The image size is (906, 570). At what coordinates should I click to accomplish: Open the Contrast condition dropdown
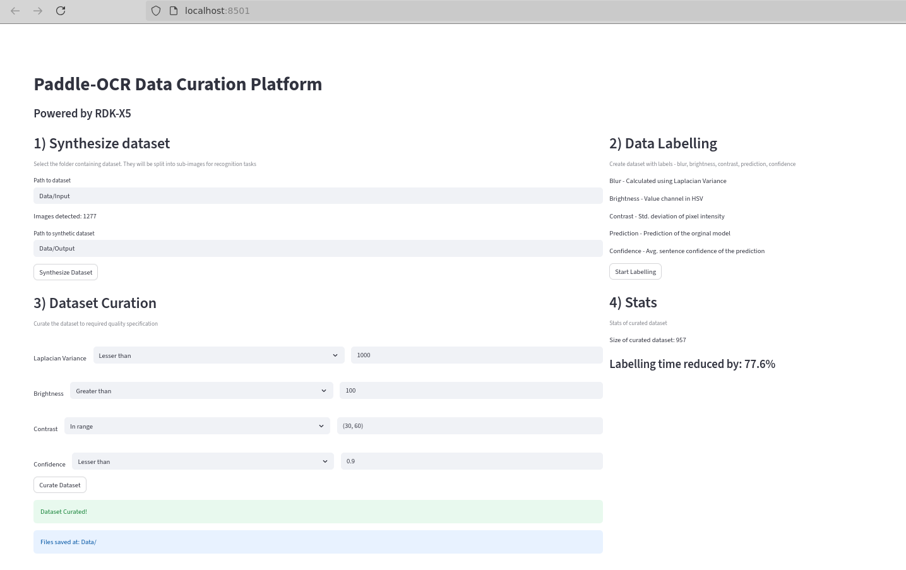tap(197, 426)
